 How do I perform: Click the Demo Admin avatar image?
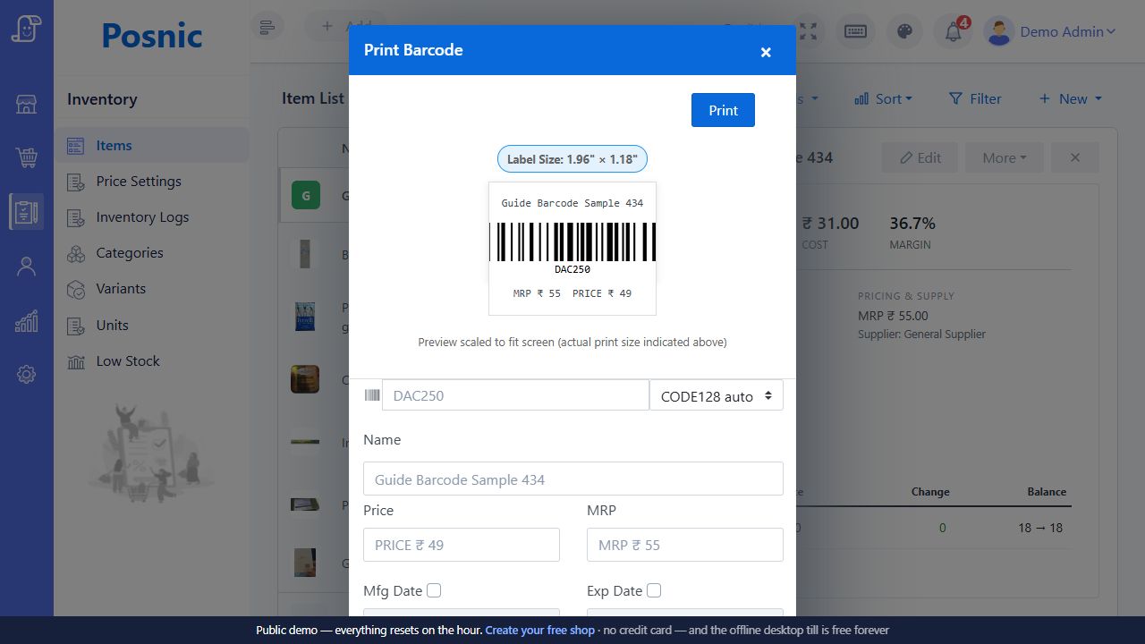pyautogui.click(x=998, y=31)
